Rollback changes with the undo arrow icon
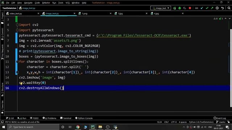The height and width of the screenshot is (130, 232). pyautogui.click(x=222, y=8)
